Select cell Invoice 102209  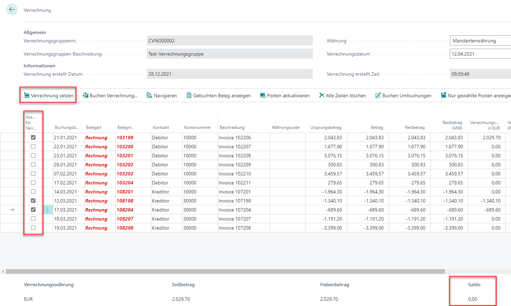click(244, 165)
